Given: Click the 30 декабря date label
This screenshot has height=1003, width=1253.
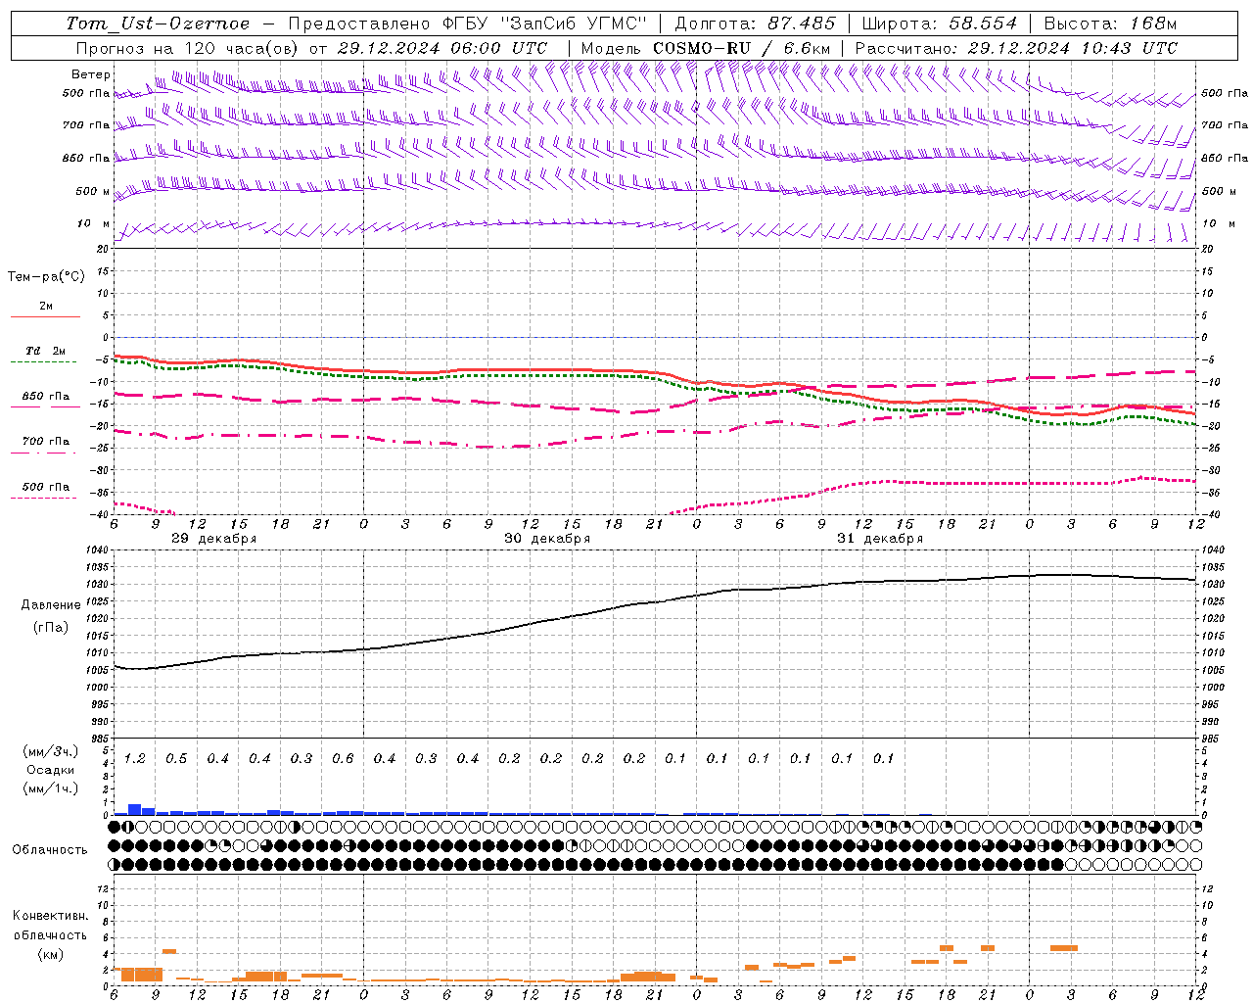Looking at the screenshot, I should pos(546,539).
